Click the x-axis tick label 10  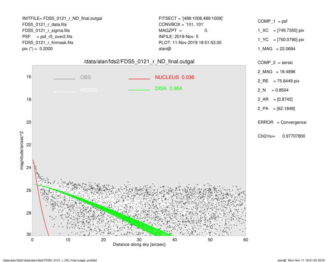(x=68, y=240)
